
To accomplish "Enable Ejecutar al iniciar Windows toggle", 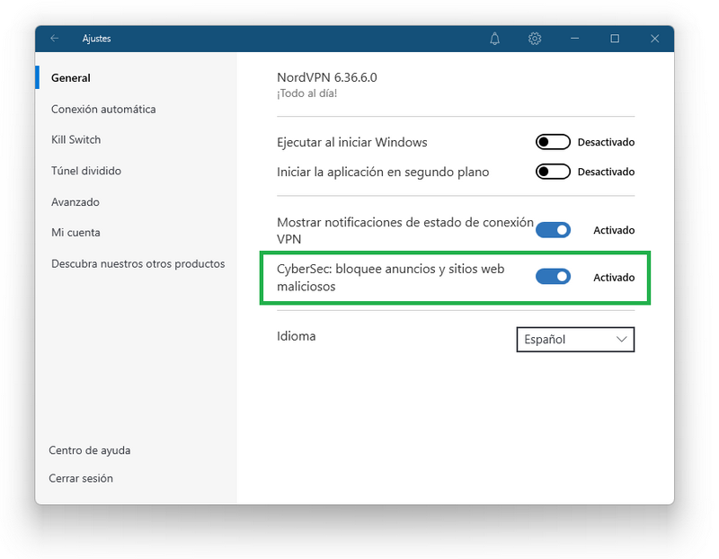I will (553, 142).
